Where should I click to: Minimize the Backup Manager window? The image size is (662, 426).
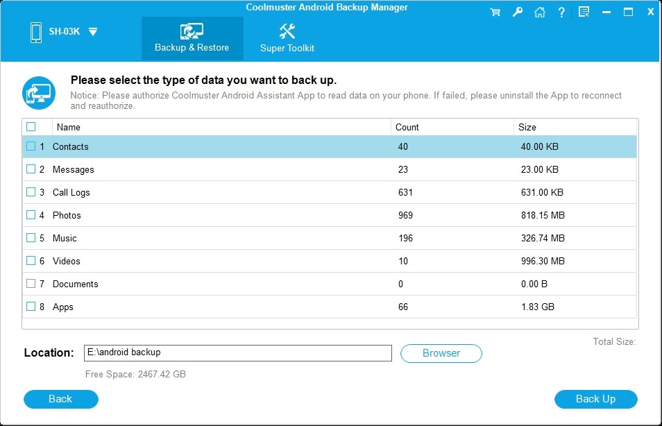[x=606, y=12]
